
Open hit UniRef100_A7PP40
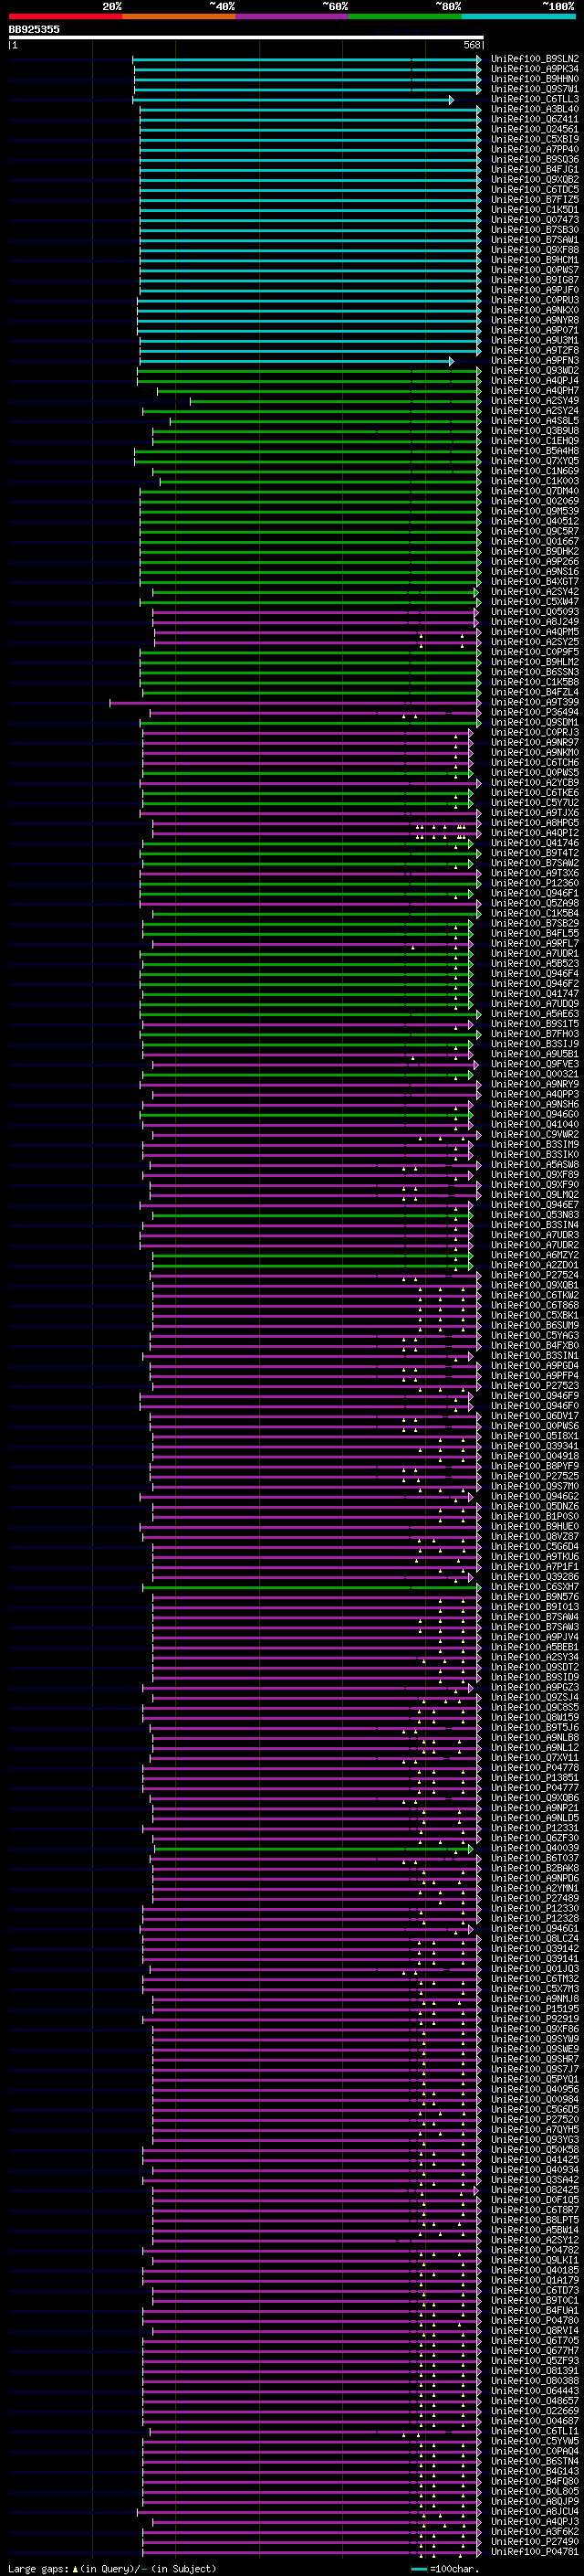pyautogui.click(x=534, y=149)
